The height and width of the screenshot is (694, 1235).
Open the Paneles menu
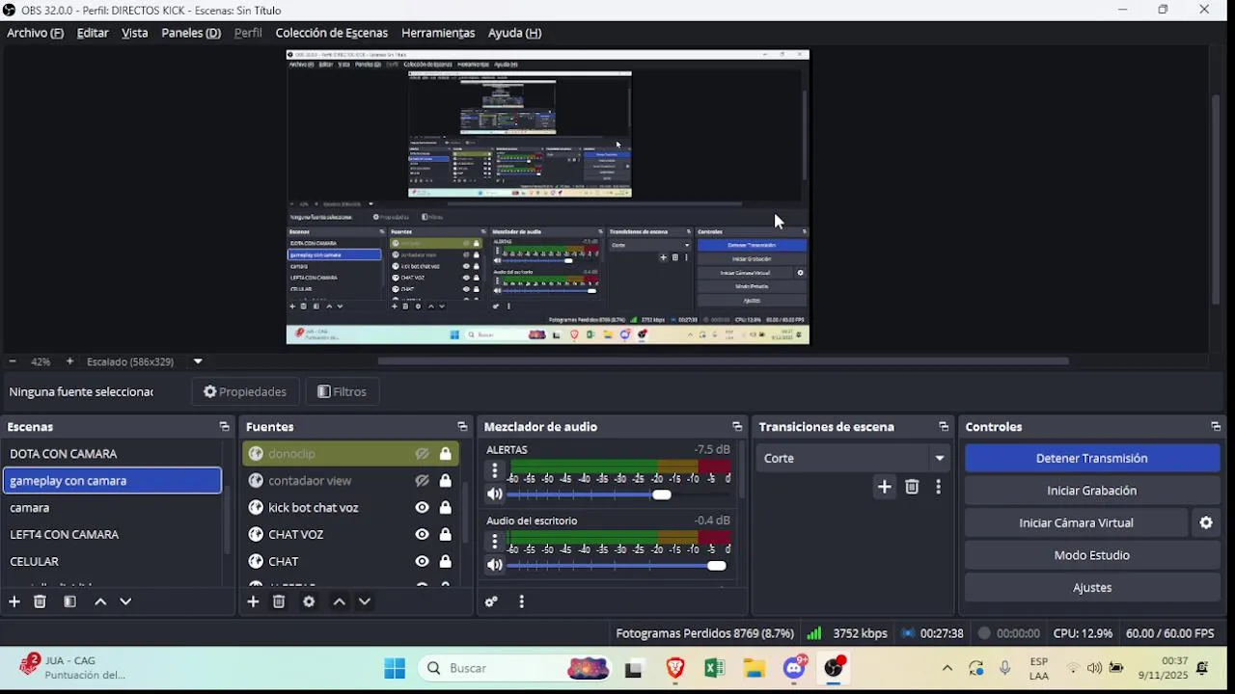pos(191,33)
